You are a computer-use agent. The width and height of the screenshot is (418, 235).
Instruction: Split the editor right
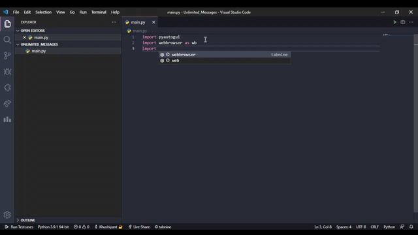tap(403, 22)
